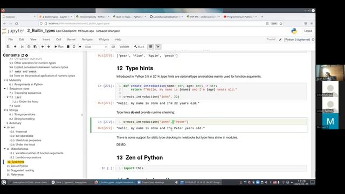Toggle the checkmark toolbar button
Screen dimensions: 345x194
coord(158,47)
